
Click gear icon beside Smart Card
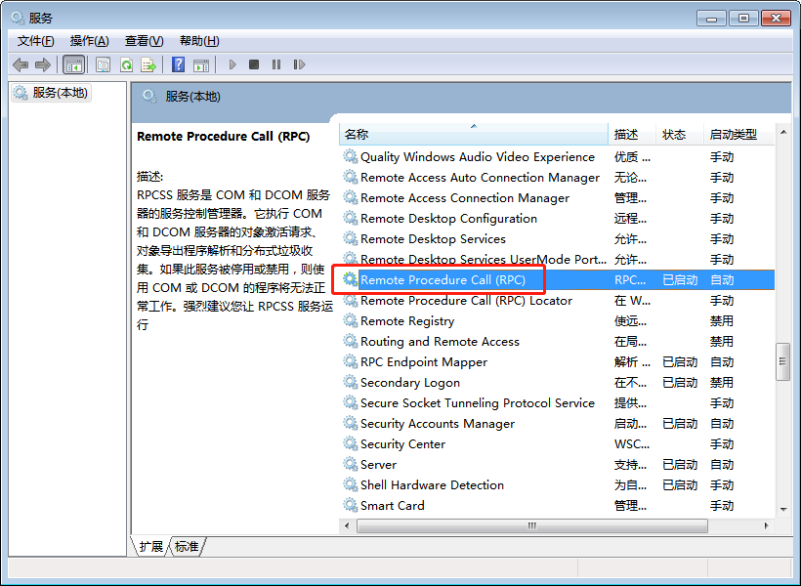(350, 505)
